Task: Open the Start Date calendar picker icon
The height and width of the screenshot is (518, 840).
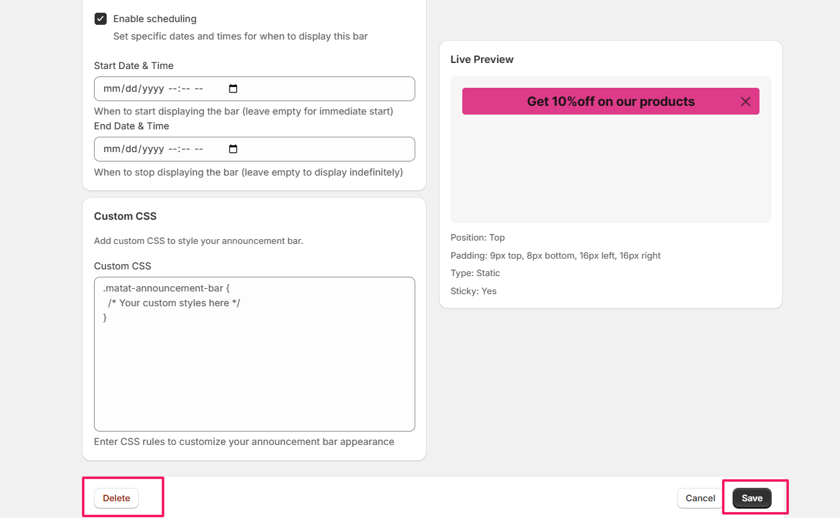Action: pos(233,88)
